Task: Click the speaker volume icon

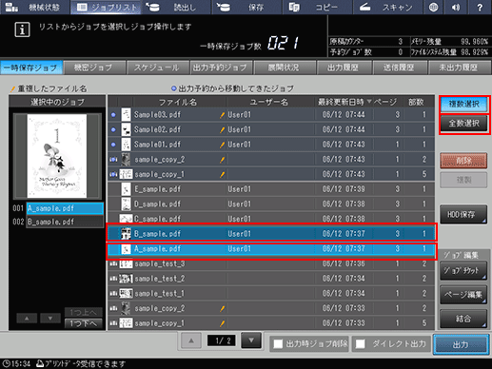Action: click(456, 7)
